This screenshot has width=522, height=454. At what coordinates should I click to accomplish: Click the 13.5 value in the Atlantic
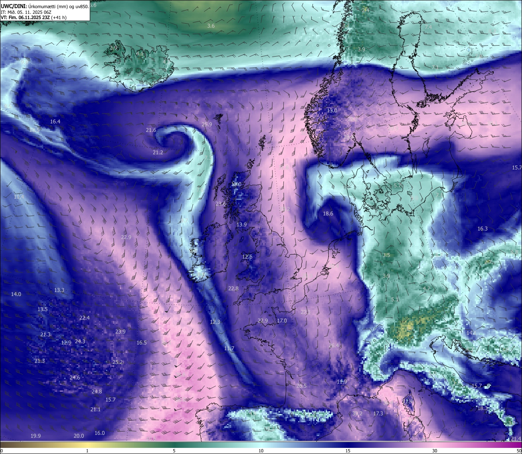point(42,309)
